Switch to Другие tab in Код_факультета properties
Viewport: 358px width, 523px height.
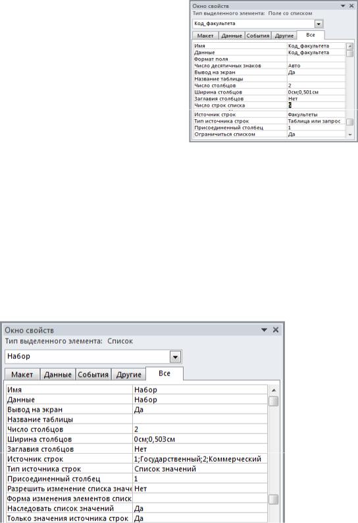(x=284, y=36)
